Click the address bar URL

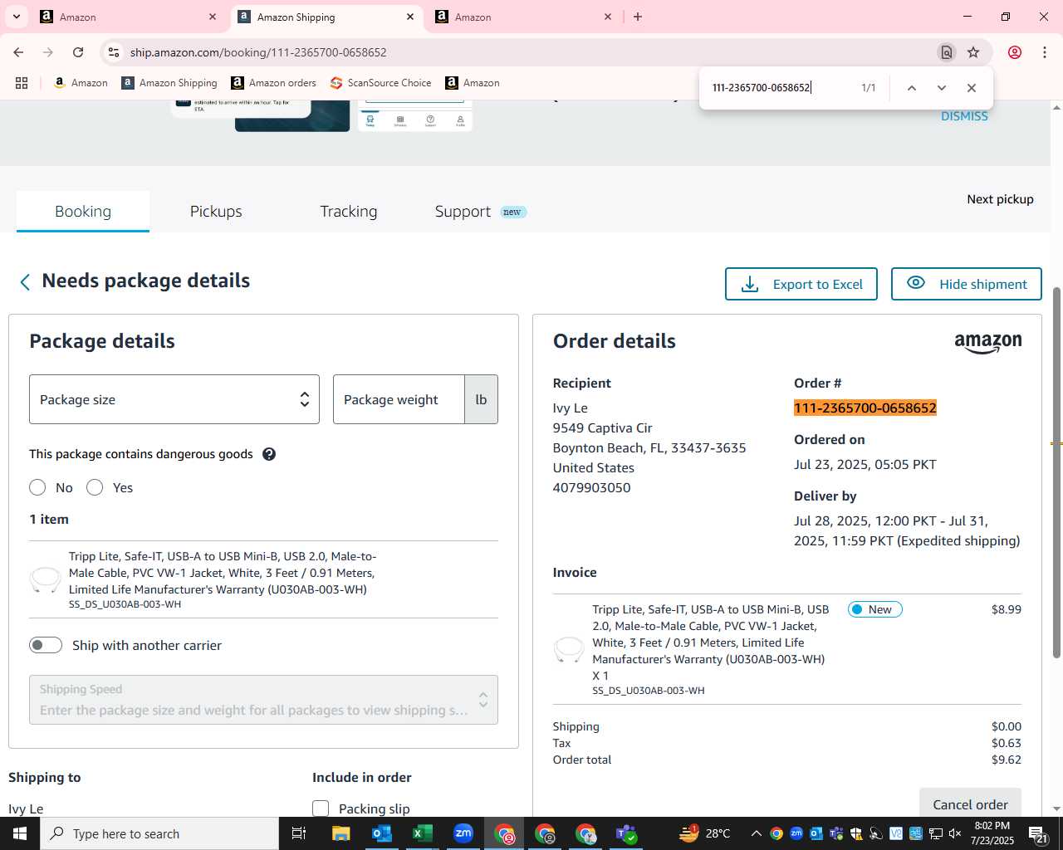(258, 52)
